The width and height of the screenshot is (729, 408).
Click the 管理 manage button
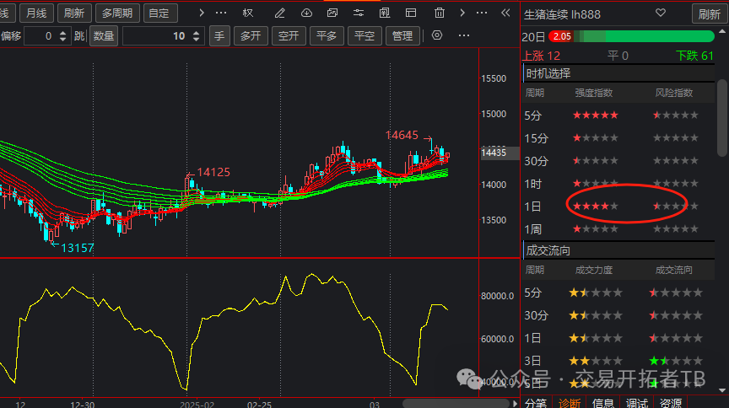click(x=402, y=35)
